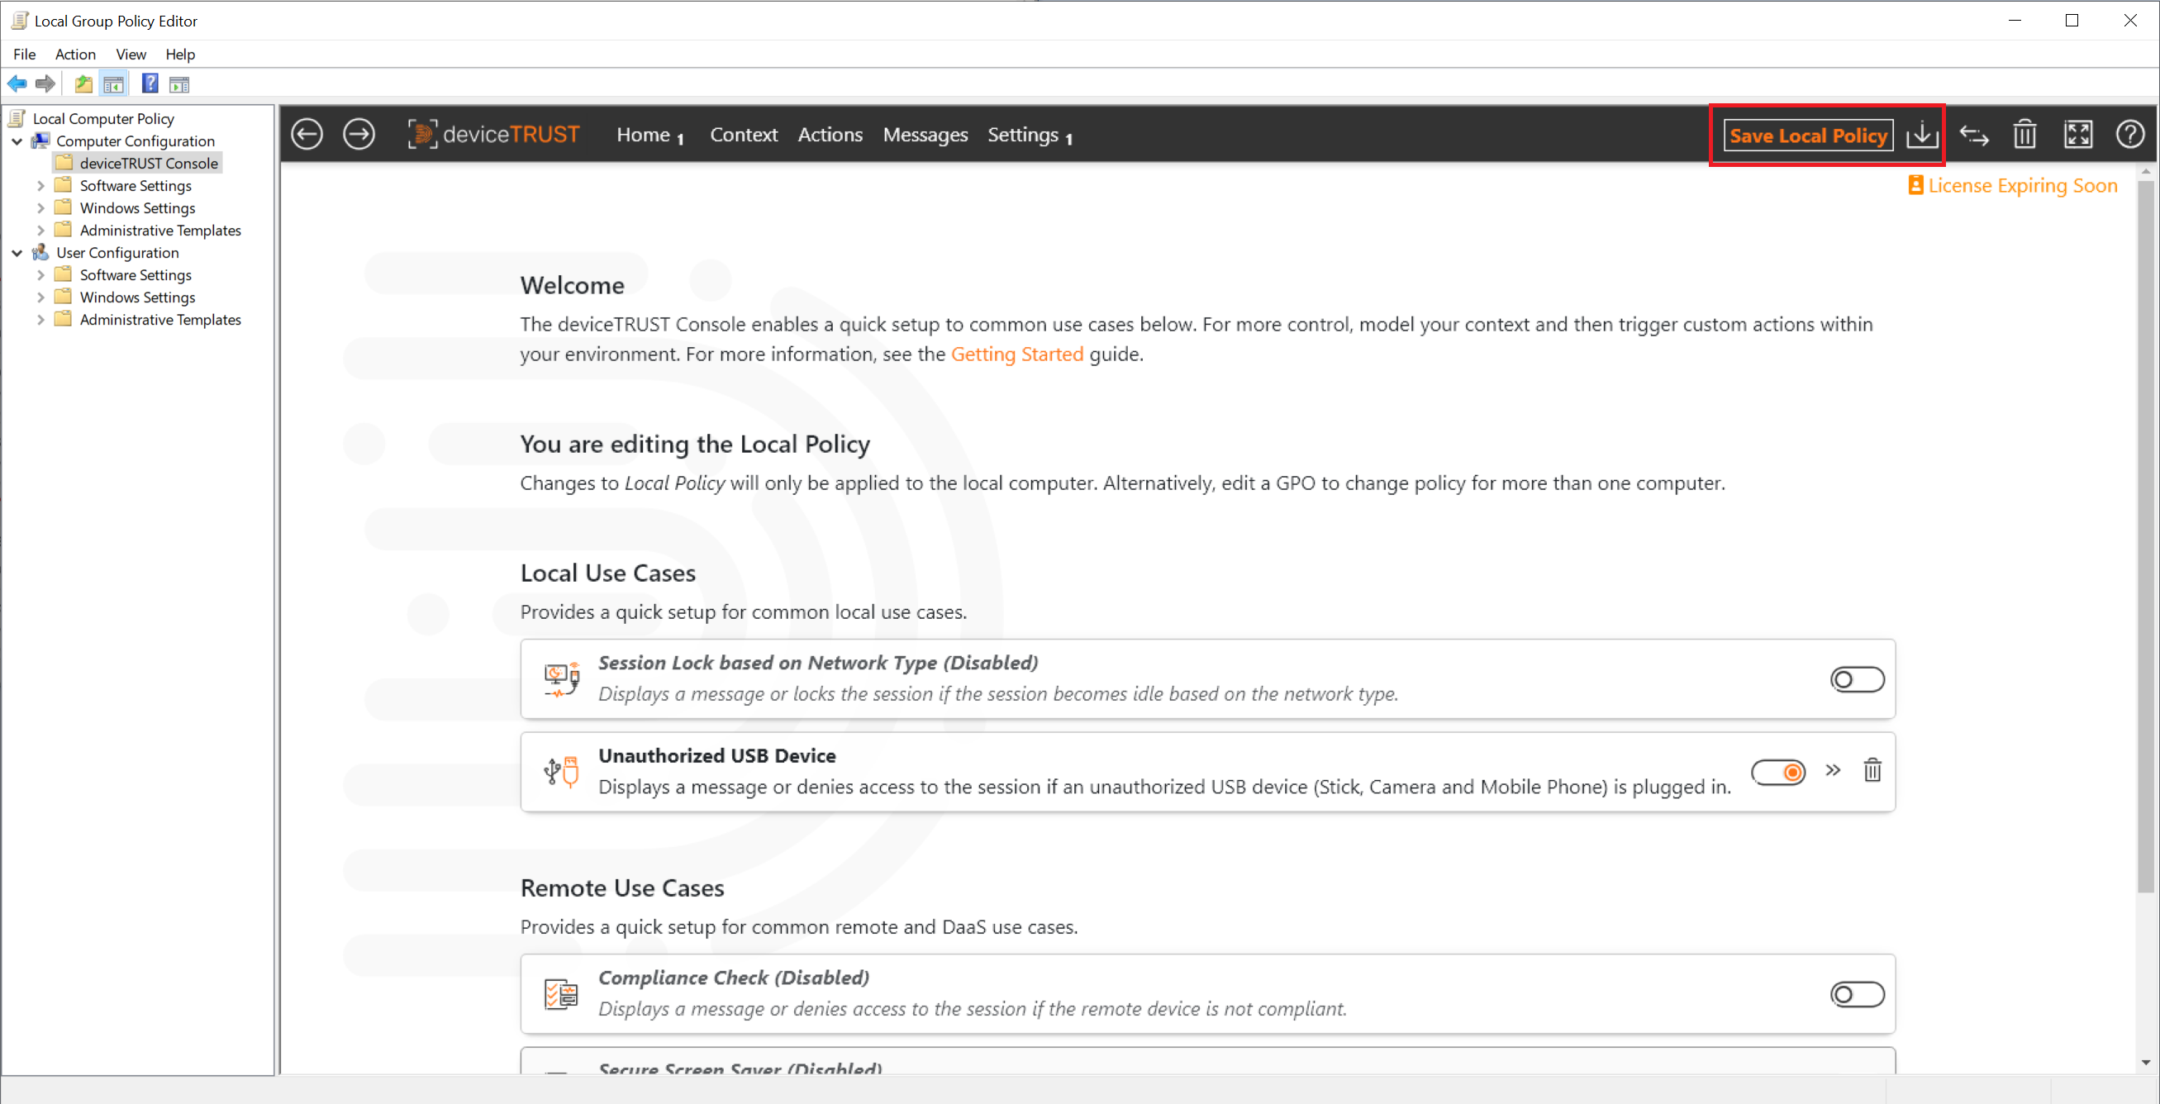This screenshot has width=2160, height=1104.
Task: Enable the Compliance Check toggle
Action: (x=1857, y=994)
